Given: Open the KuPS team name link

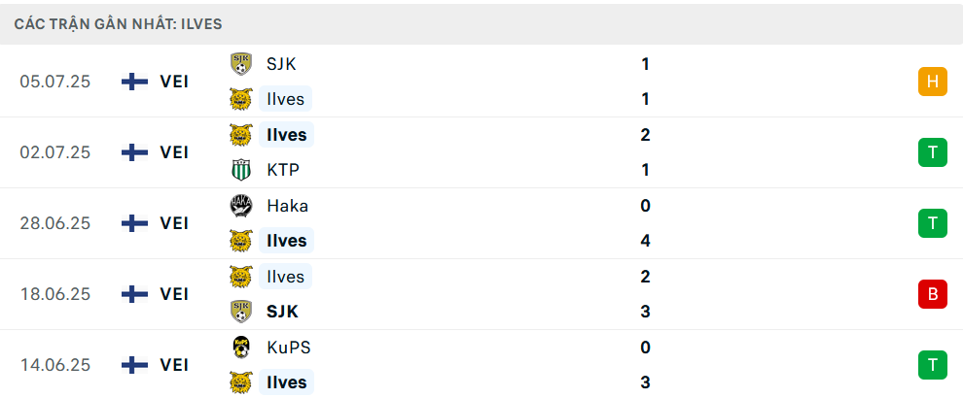Looking at the screenshot, I should coord(288,348).
